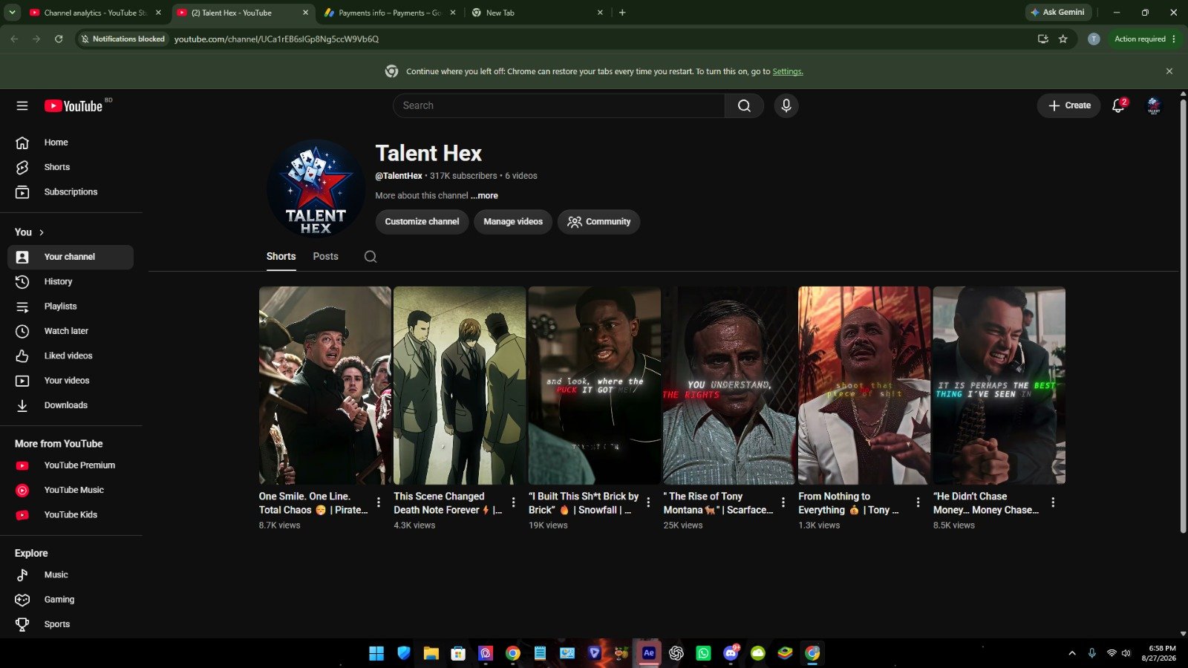Image resolution: width=1188 pixels, height=668 pixels.
Task: Open options for One Smile short
Action: (379, 502)
